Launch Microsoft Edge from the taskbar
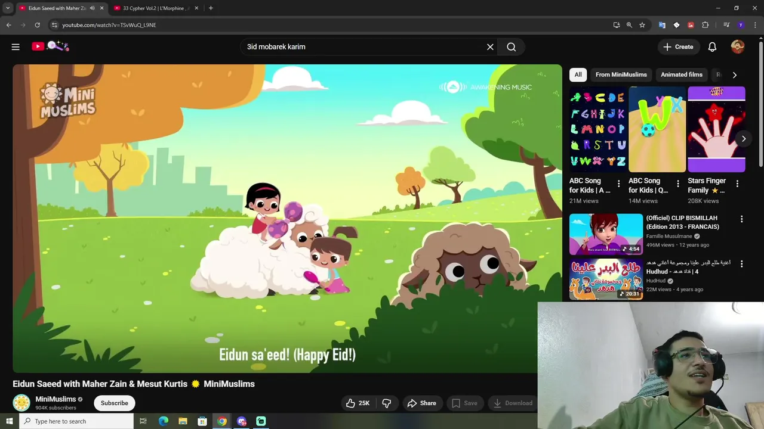 coord(163,421)
